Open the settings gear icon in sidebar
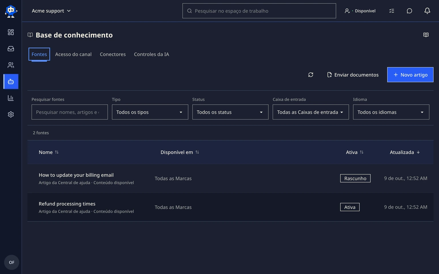This screenshot has height=274, width=439. click(11, 114)
